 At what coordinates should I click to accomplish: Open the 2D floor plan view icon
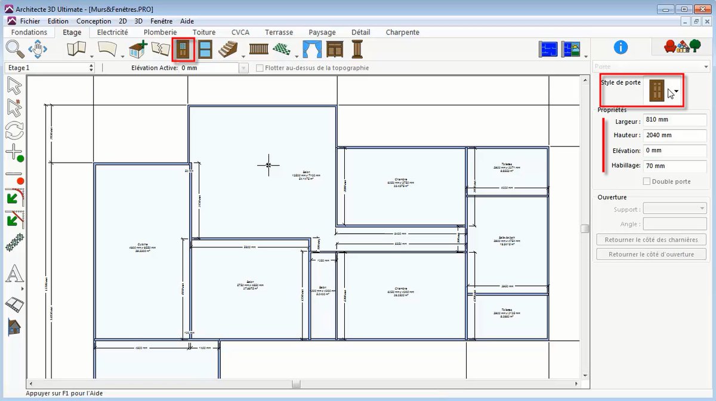point(548,49)
